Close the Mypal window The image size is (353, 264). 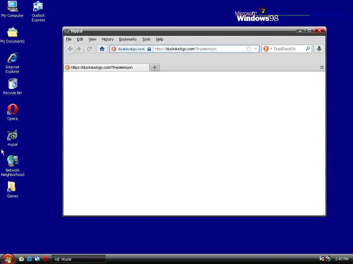click(x=320, y=31)
